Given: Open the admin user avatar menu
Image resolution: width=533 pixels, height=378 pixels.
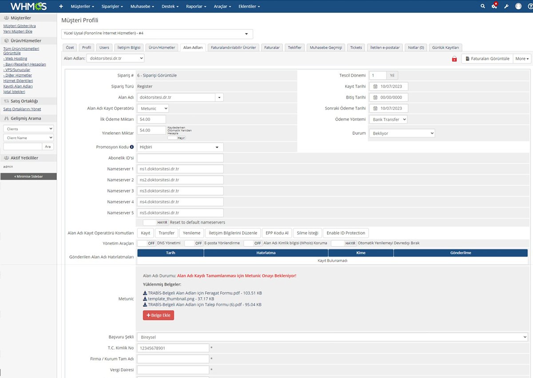Looking at the screenshot, I should coord(518,6).
